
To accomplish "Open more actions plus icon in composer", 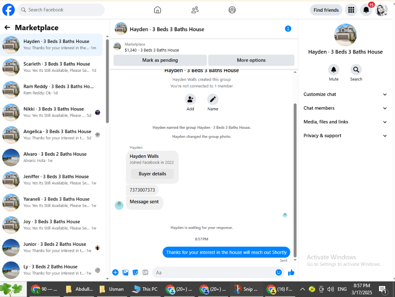I will click(x=115, y=272).
